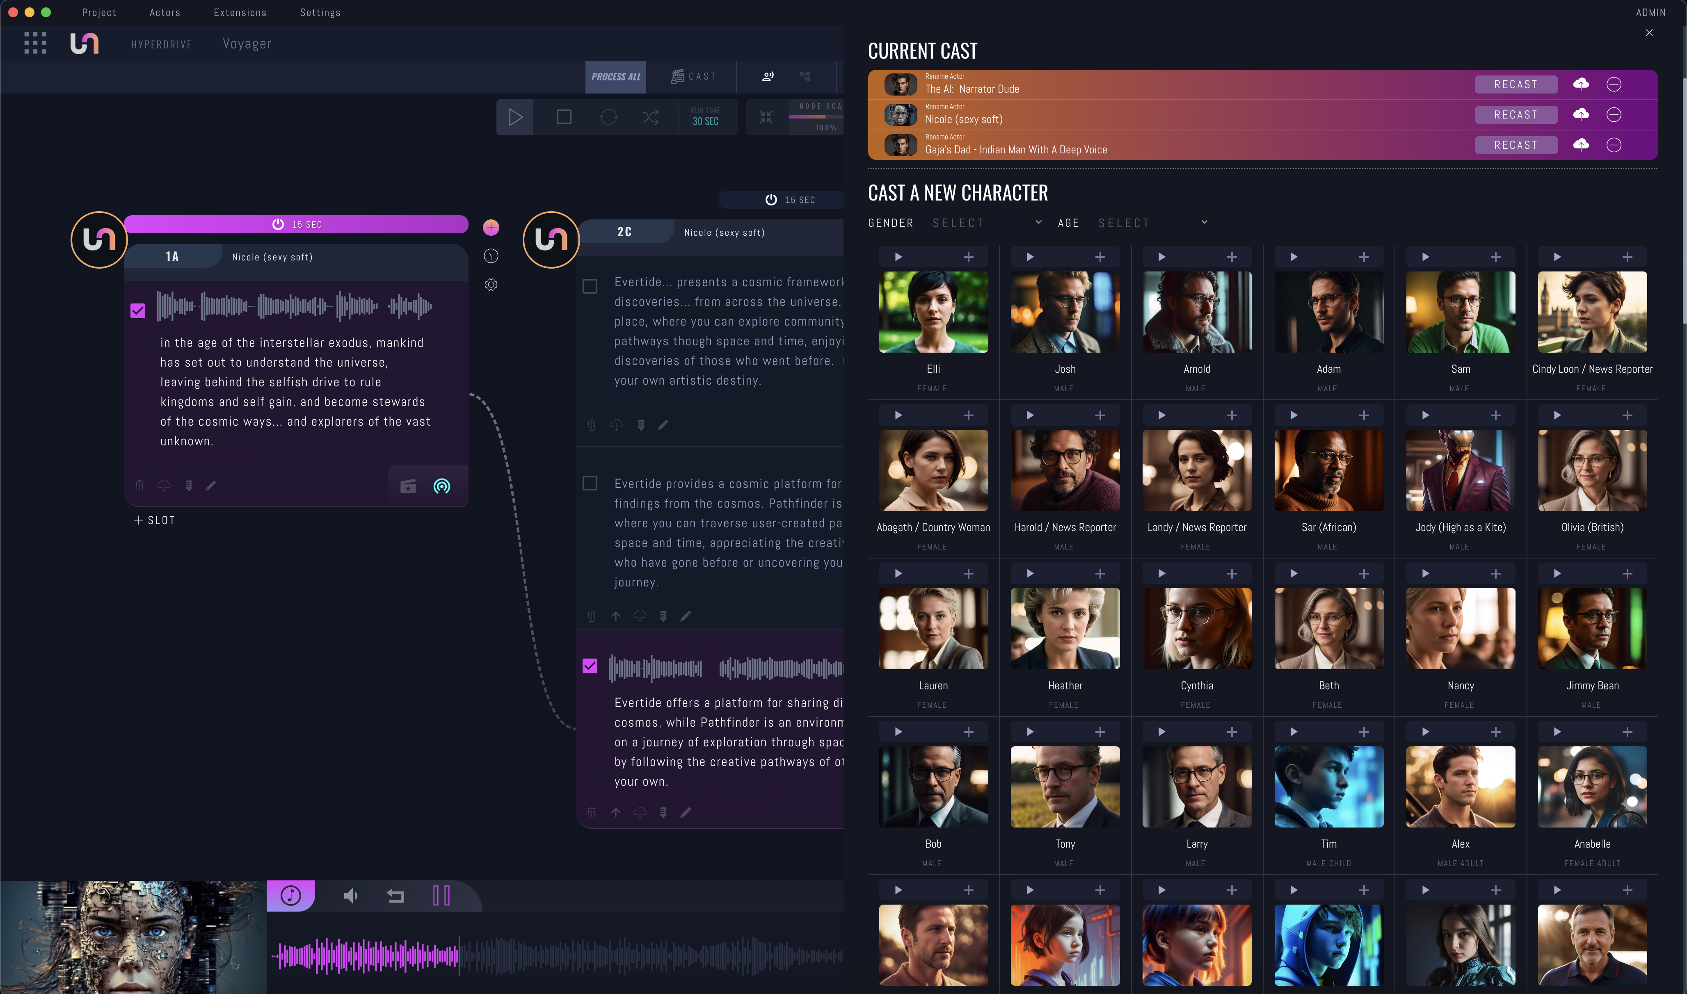Mute audio with the speaker icon
This screenshot has height=994, width=1687.
point(350,896)
